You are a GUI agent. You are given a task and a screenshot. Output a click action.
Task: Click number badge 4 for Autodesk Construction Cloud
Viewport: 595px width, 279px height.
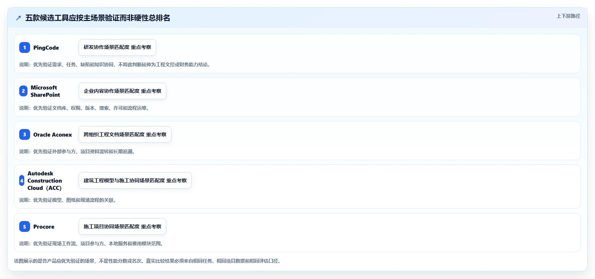(22, 180)
